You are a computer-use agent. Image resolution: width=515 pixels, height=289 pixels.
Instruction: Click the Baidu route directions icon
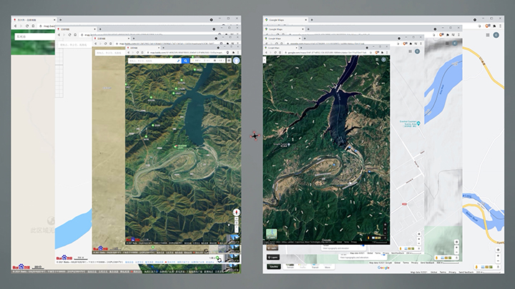[x=177, y=61]
